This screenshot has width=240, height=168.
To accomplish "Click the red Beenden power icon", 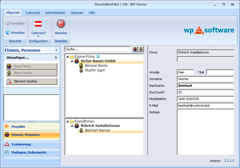I will [x=61, y=25].
